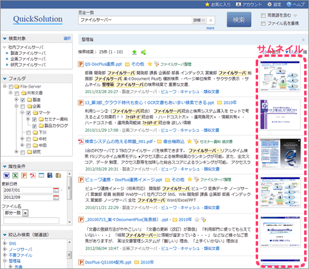Open thumbnail of first search result

coord(280,76)
